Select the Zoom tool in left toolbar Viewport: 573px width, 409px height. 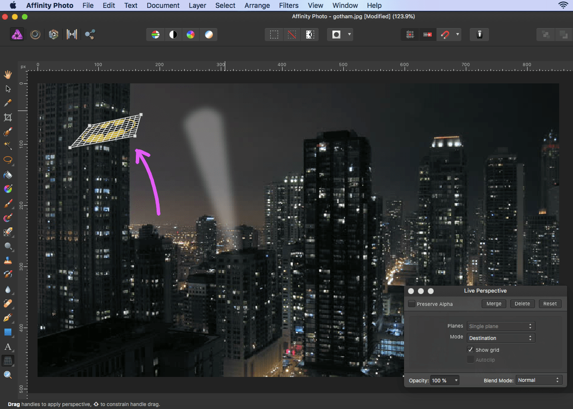coord(8,375)
